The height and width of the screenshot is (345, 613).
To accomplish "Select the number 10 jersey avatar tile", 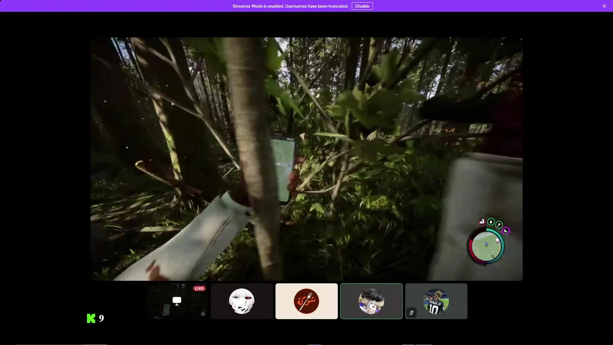I will coord(436,301).
